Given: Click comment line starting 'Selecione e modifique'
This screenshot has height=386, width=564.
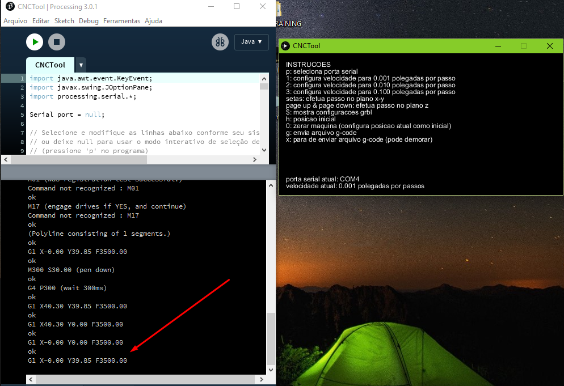Looking at the screenshot, I should [145, 133].
